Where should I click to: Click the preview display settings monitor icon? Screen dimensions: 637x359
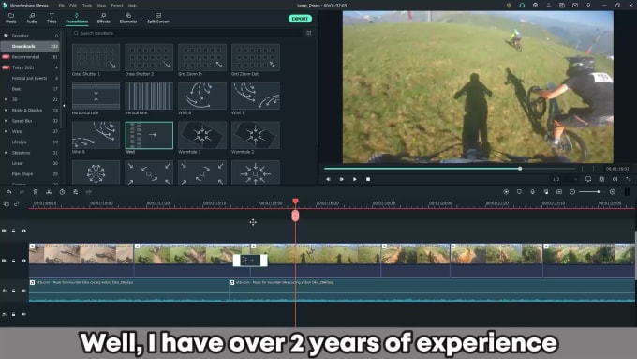[x=588, y=179]
